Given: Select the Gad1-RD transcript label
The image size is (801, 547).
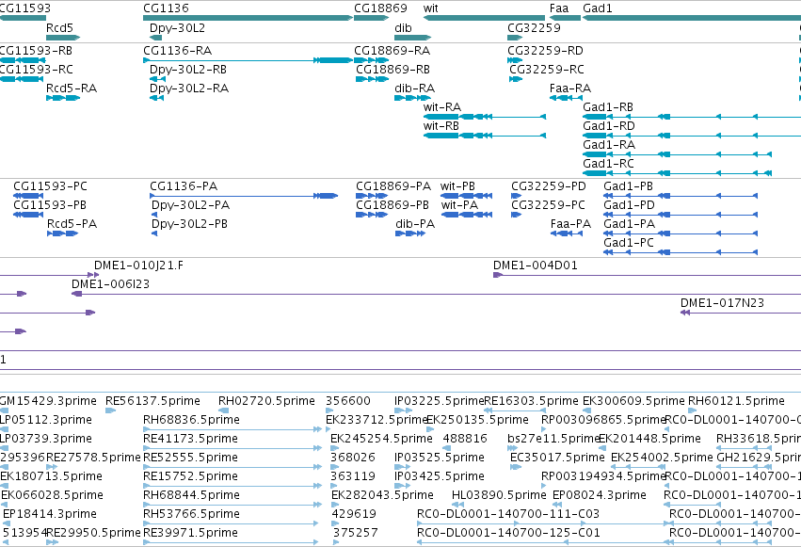Looking at the screenshot, I should pyautogui.click(x=609, y=125).
